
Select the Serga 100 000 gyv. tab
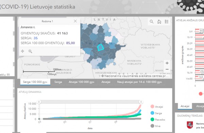coord(35,82)
